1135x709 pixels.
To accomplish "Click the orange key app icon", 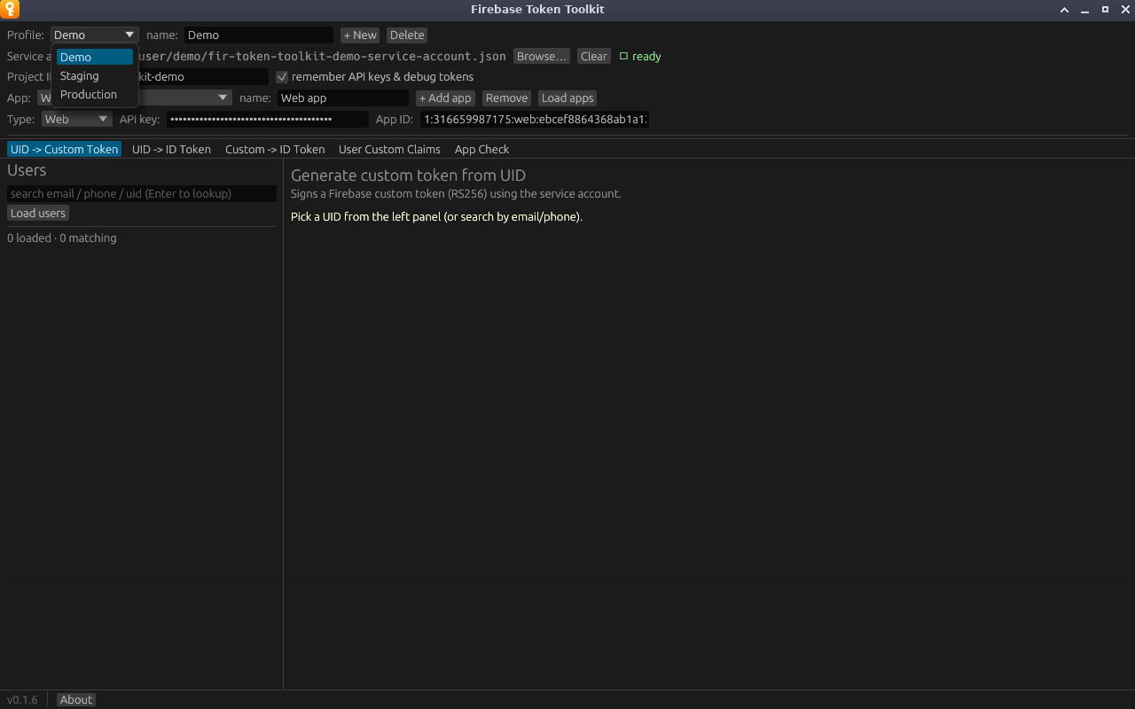I will coord(10,10).
